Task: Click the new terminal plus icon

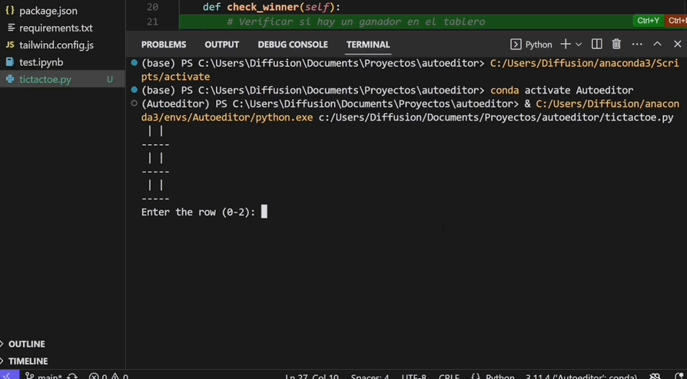Action: click(566, 44)
